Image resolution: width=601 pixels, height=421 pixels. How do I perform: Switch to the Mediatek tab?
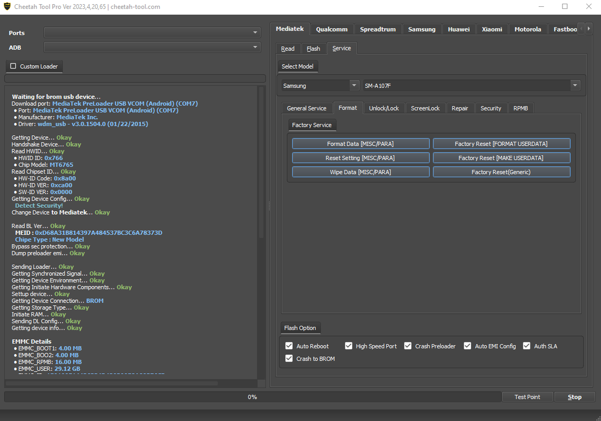(x=290, y=29)
